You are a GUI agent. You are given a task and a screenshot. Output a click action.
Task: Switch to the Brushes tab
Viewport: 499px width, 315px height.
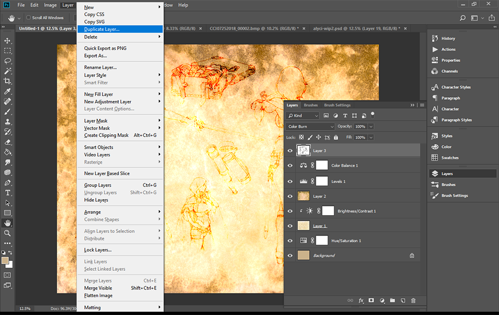pos(311,105)
